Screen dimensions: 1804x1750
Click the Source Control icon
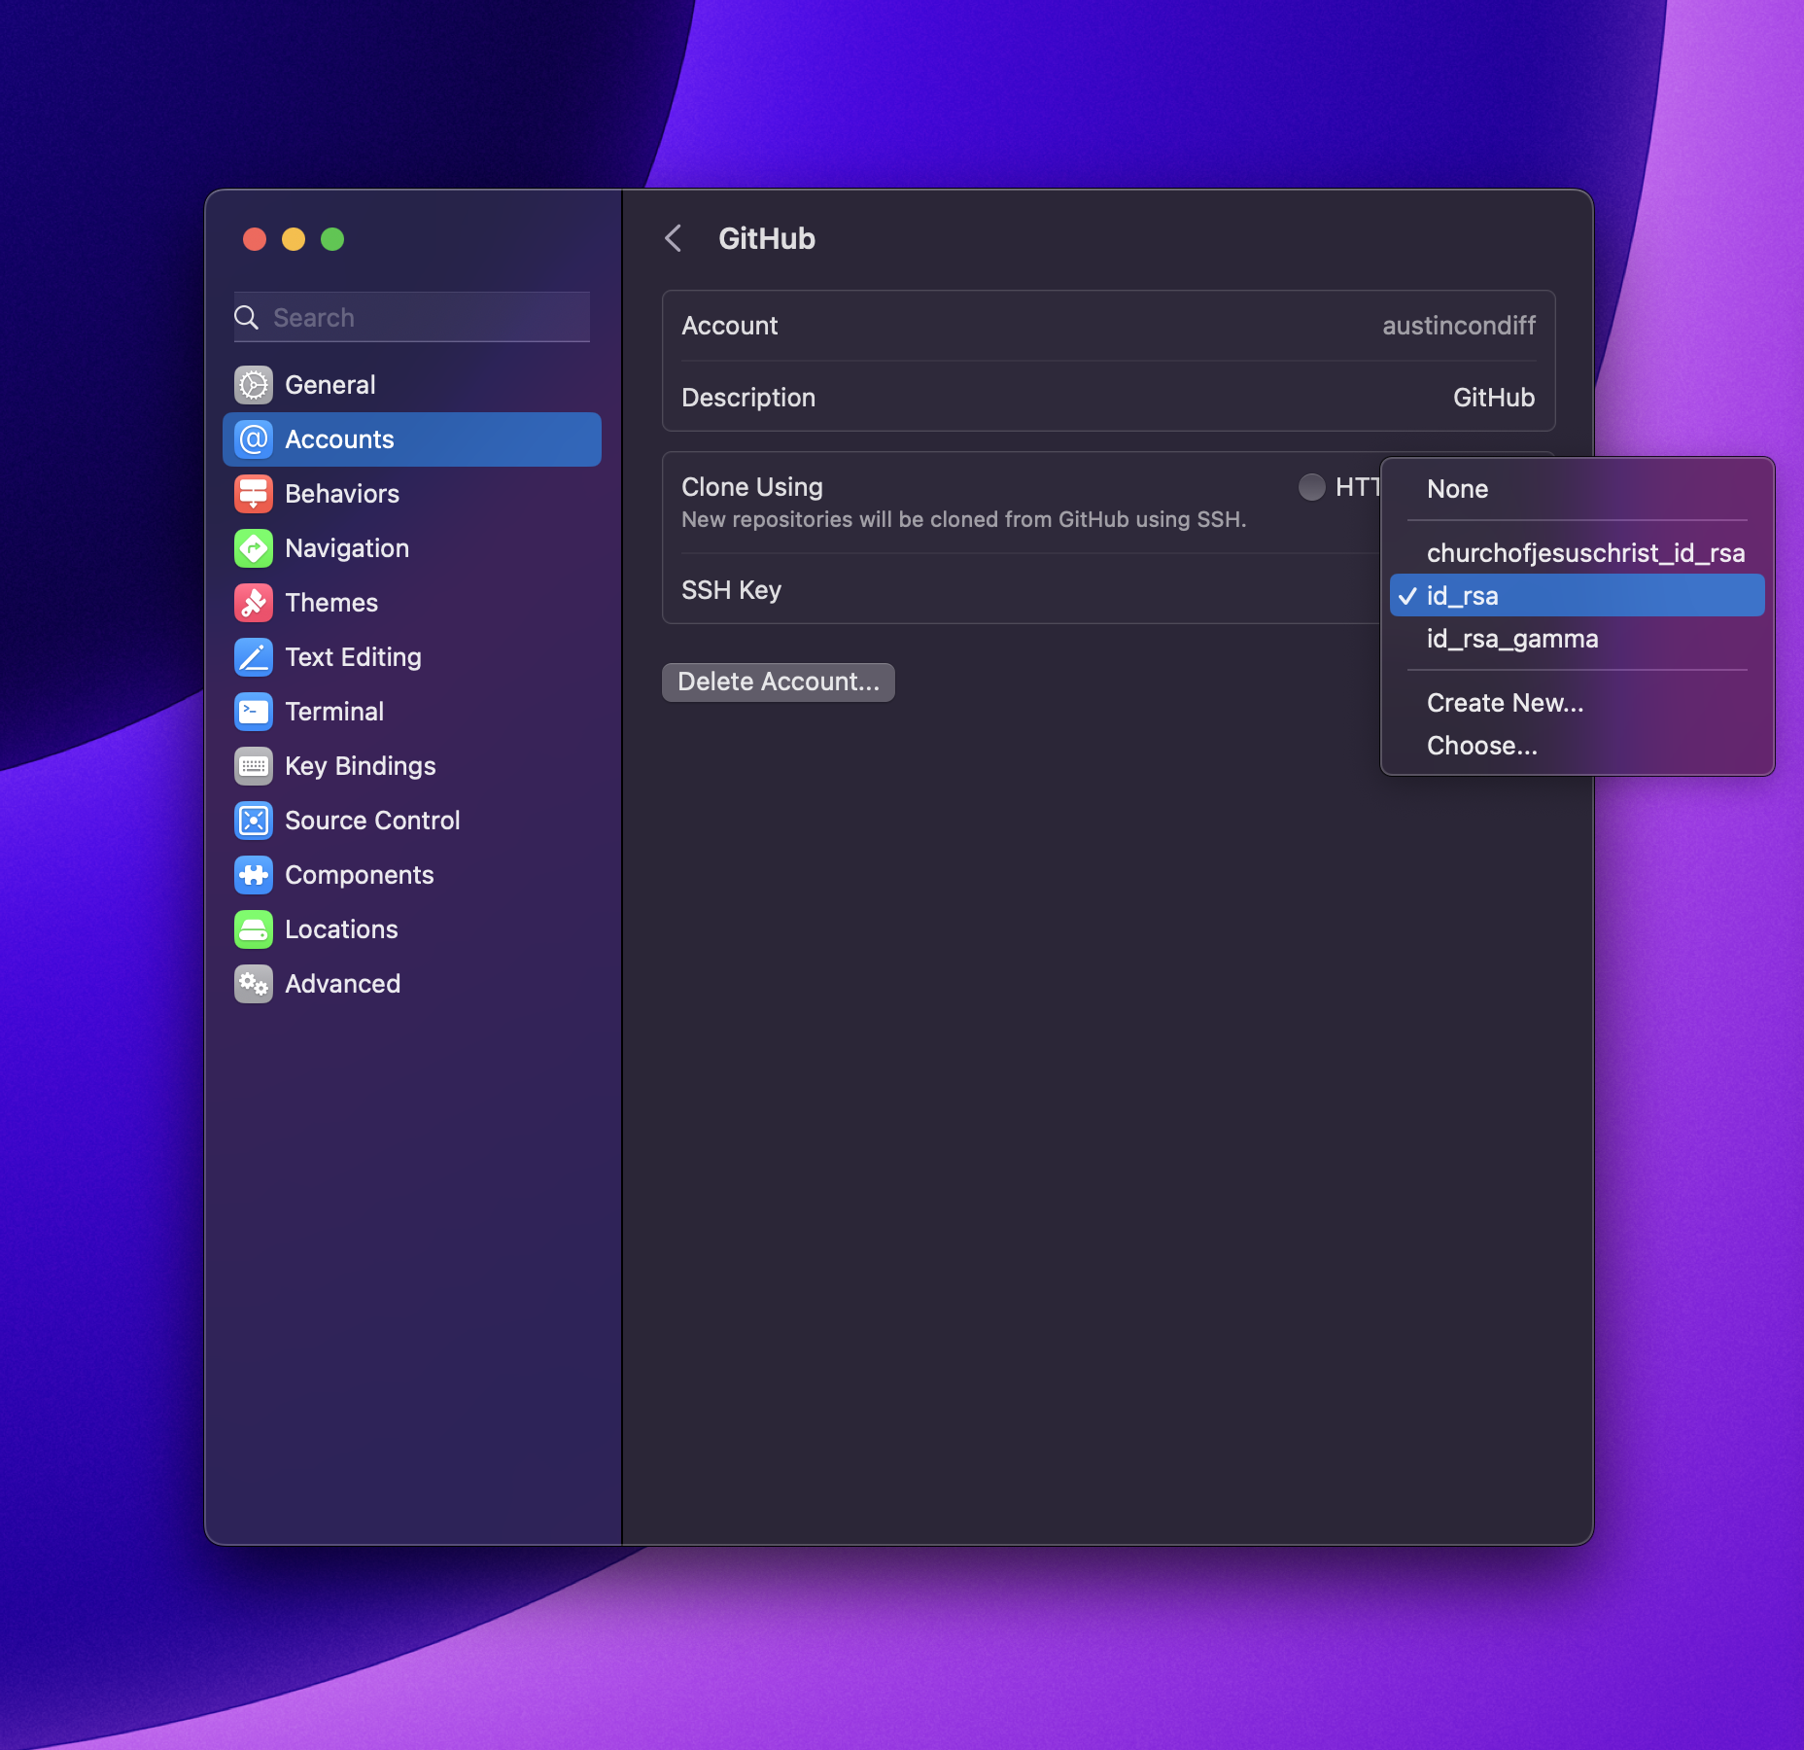tap(254, 821)
